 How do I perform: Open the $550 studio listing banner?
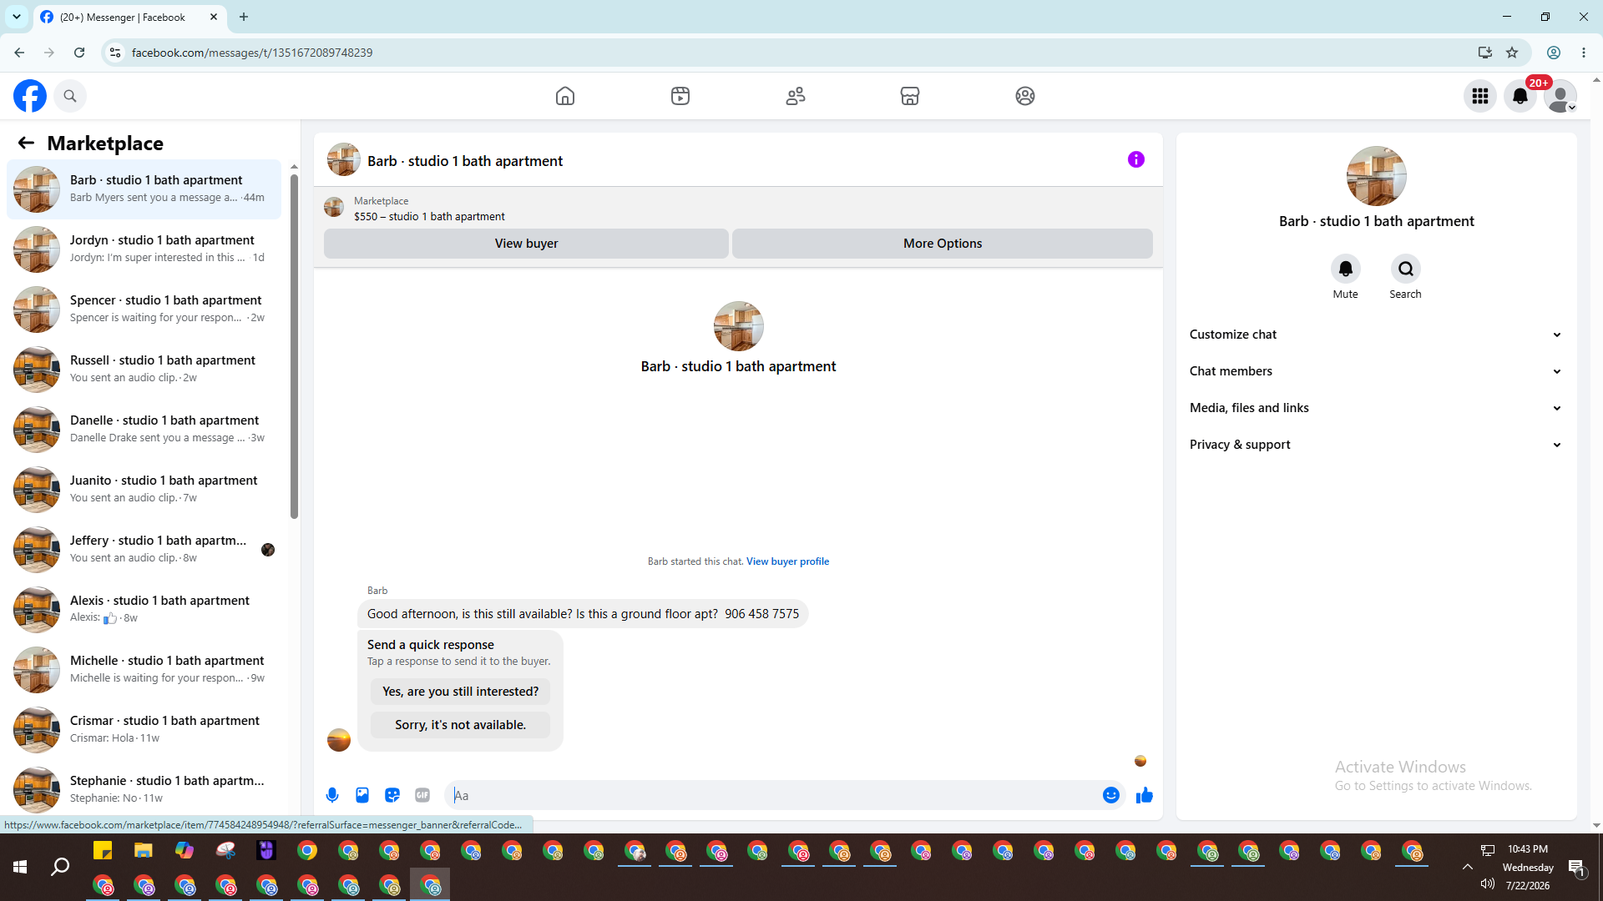(738, 209)
